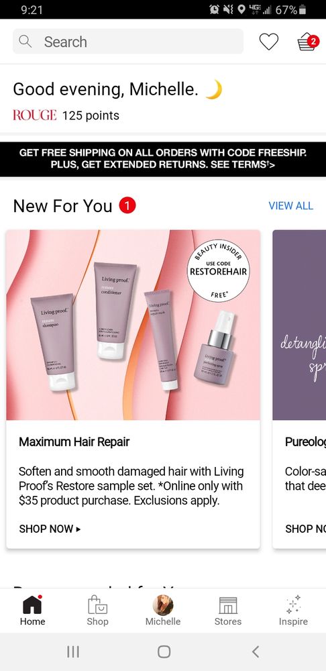The image size is (326, 671).
Task: Tap VIEW ALL for New For You
Action: coord(291,206)
